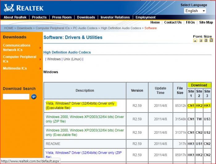
Task: Click the Download column header
Action: 199,85
